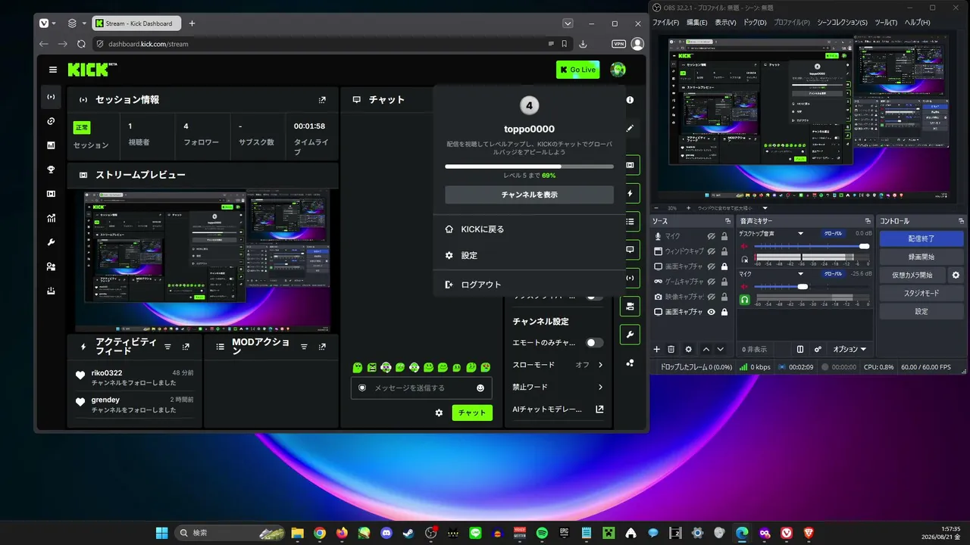This screenshot has width=970, height=545.
Task: Toggle the エモートのみチャット switch
Action: coord(595,343)
